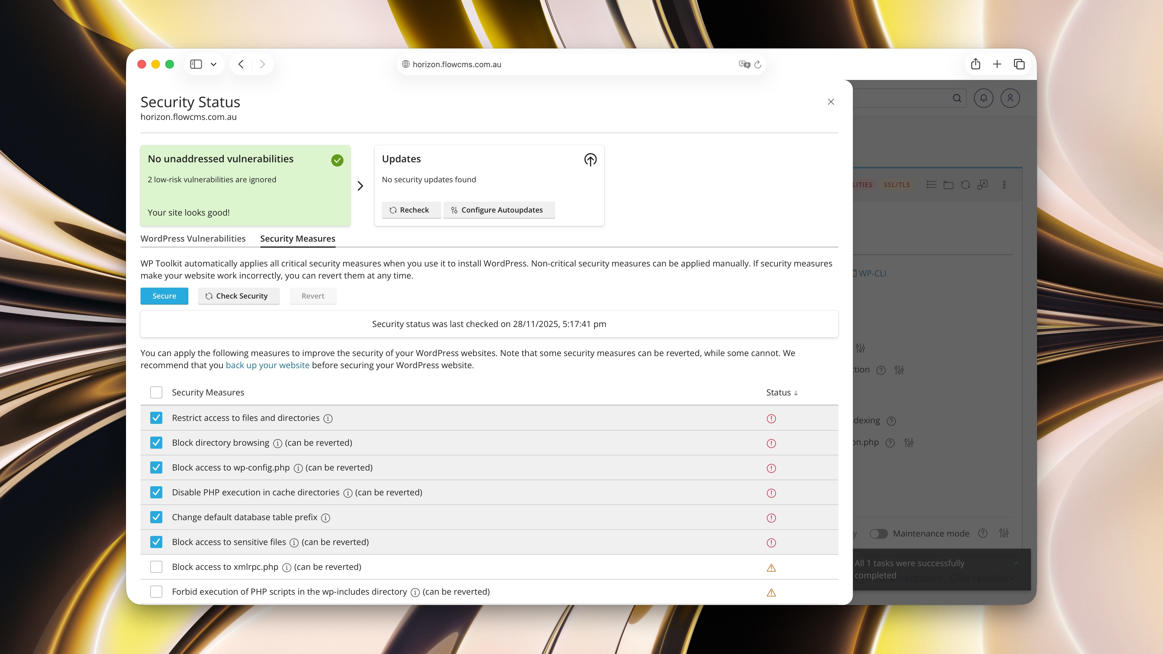Viewport: 1163px width, 654px height.
Task: Select all via Security Measures header checkbox
Action: point(156,392)
